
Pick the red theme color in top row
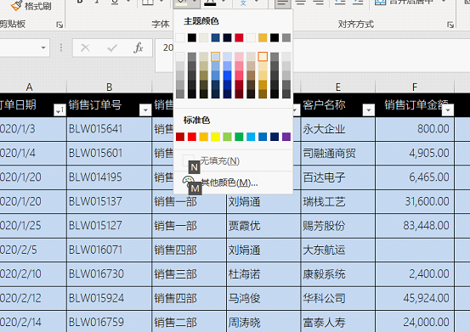click(x=239, y=37)
